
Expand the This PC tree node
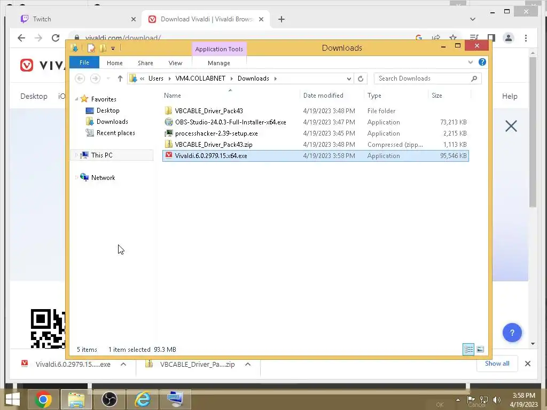76,155
